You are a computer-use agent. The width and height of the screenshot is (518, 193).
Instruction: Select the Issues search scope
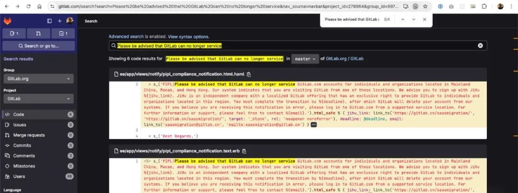coord(39,125)
